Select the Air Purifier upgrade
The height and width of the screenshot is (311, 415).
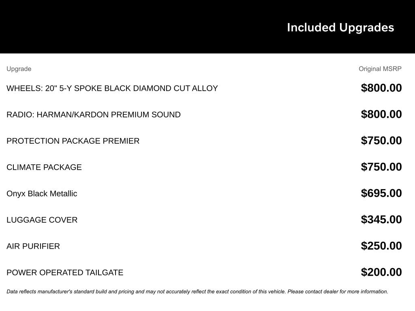point(33,246)
